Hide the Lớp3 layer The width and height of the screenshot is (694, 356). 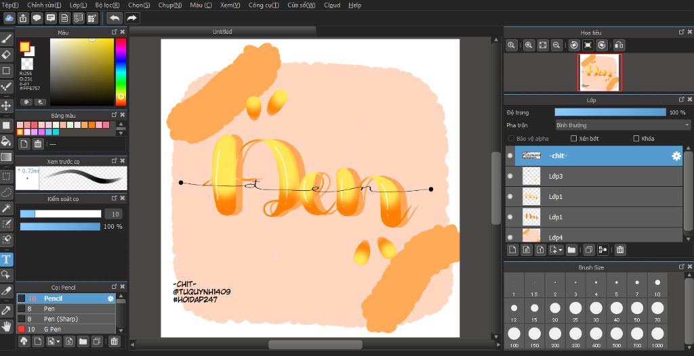coord(510,176)
